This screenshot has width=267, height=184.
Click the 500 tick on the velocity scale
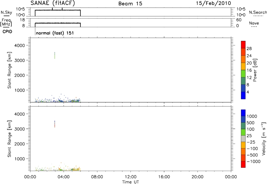[251, 123]
